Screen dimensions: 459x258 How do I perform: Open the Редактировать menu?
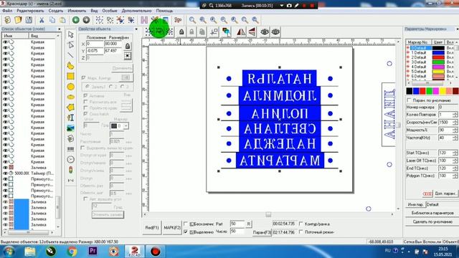click(x=30, y=11)
